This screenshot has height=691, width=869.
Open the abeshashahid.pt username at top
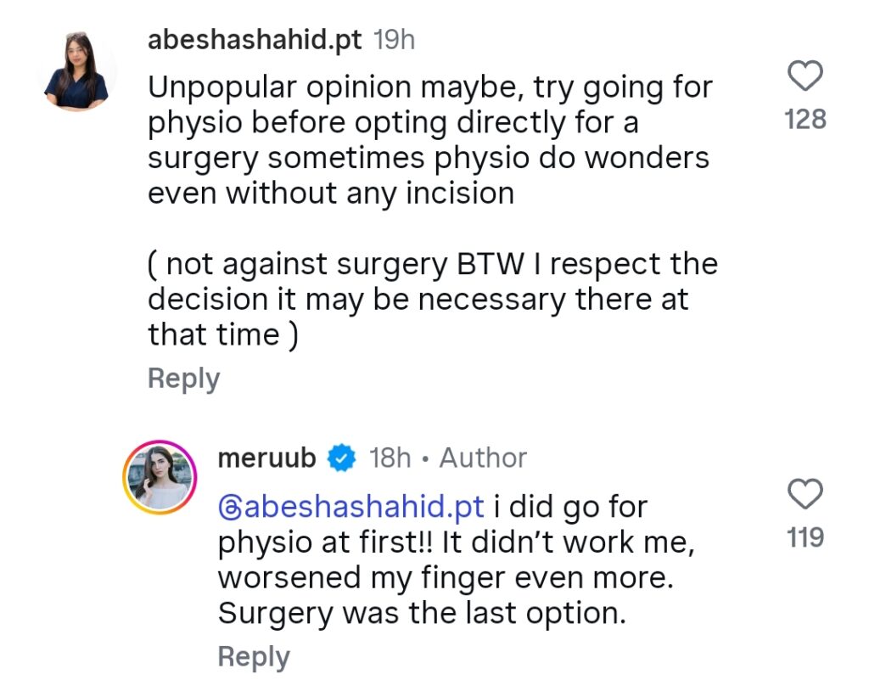pos(255,40)
